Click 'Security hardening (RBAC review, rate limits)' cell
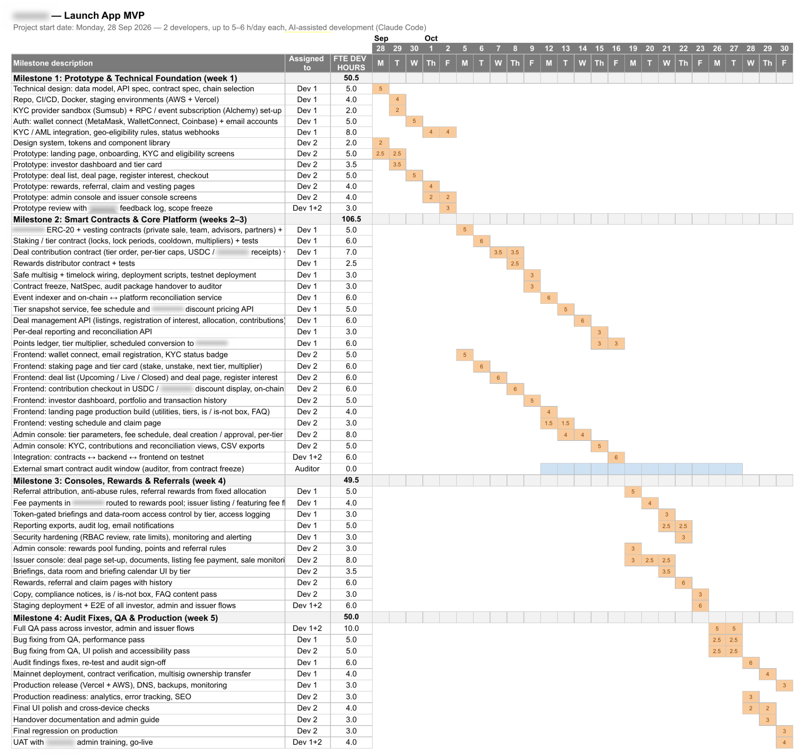The height and width of the screenshot is (755, 804). click(x=148, y=537)
